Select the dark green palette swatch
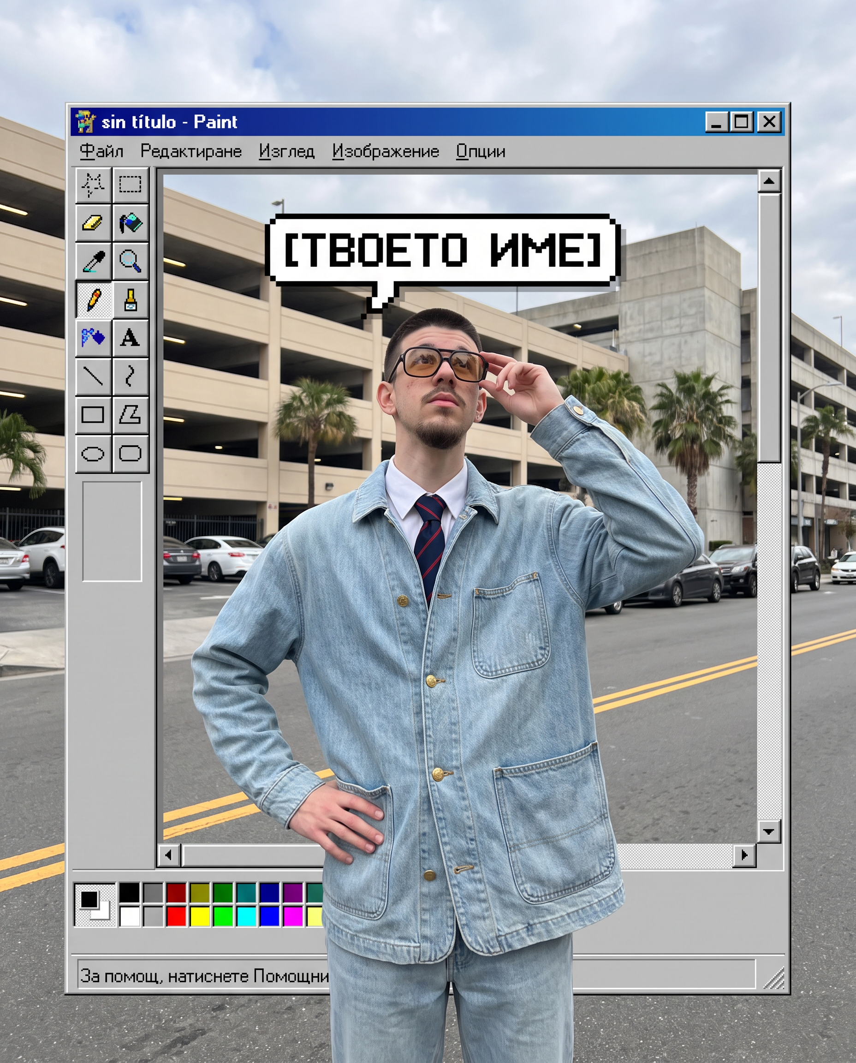Screen dimensions: 856x1063 coord(223,892)
